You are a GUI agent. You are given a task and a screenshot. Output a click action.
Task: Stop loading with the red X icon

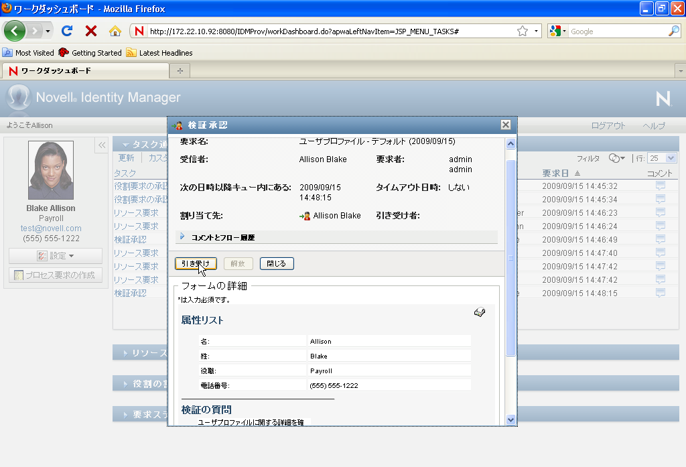(91, 31)
